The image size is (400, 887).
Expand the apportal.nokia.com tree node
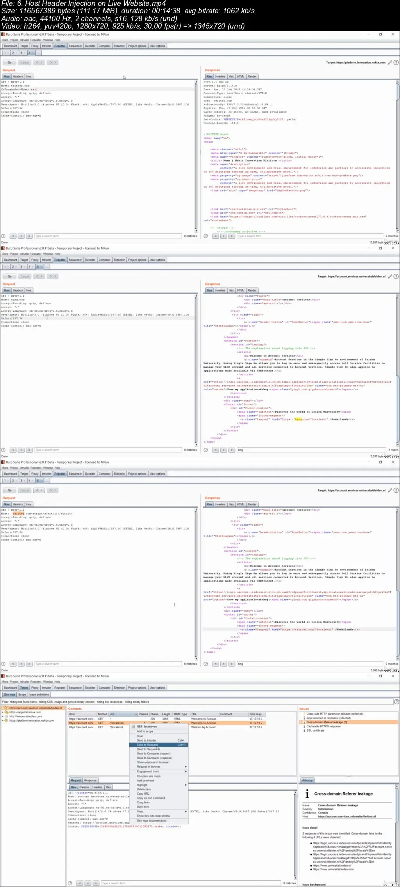2,712
